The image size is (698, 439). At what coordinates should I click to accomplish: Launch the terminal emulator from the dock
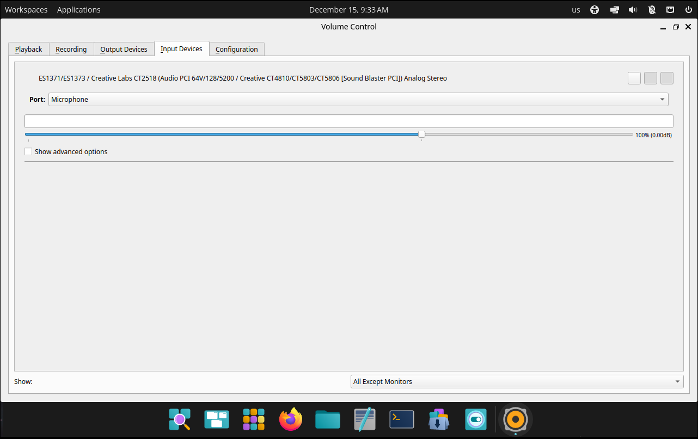tap(401, 419)
